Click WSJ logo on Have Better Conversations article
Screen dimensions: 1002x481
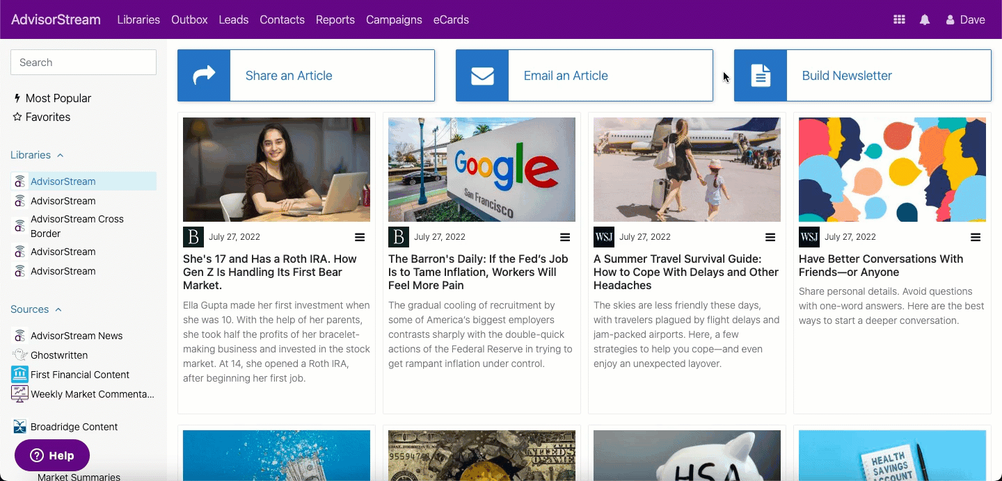pyautogui.click(x=809, y=237)
